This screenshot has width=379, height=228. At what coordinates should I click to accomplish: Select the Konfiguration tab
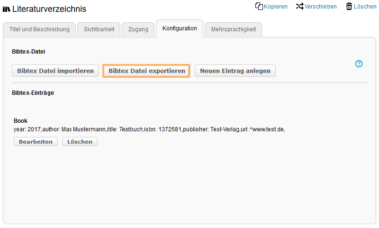(x=180, y=28)
